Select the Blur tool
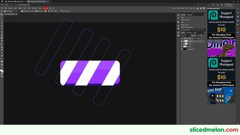The image size is (240, 135). 1,47
